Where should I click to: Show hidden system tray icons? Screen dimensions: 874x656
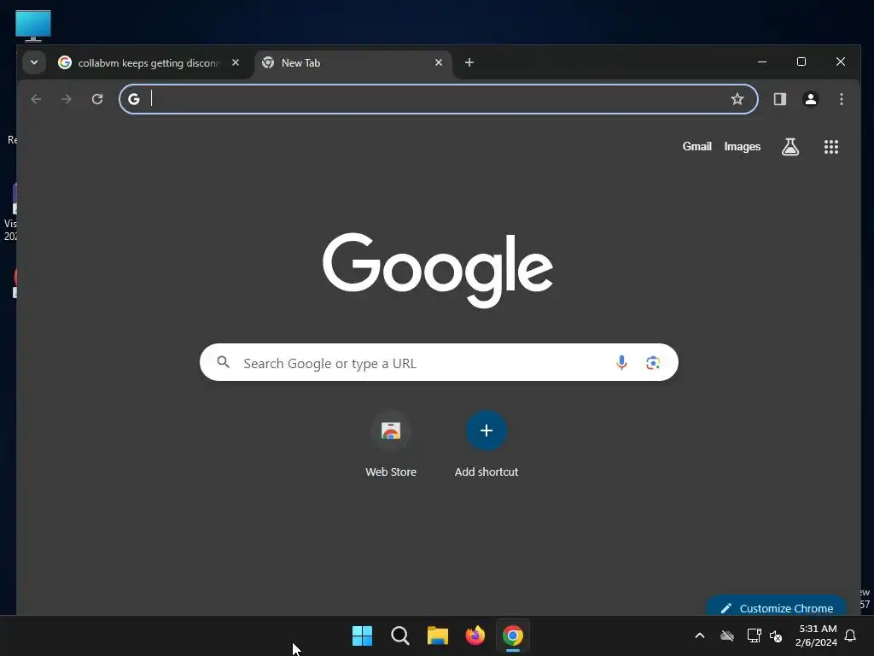click(700, 635)
